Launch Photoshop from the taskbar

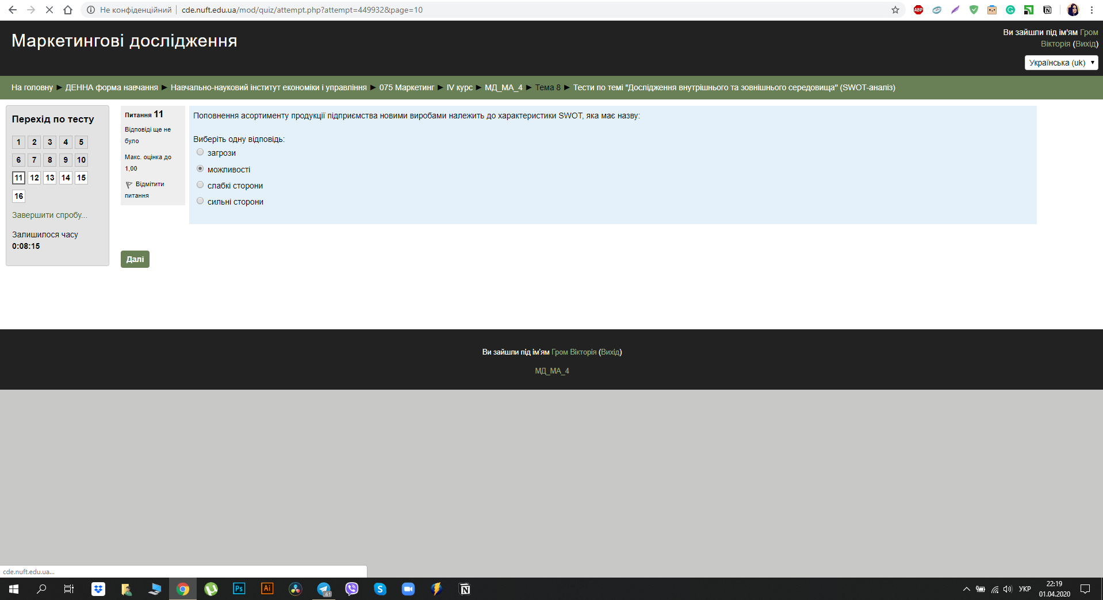(x=239, y=589)
